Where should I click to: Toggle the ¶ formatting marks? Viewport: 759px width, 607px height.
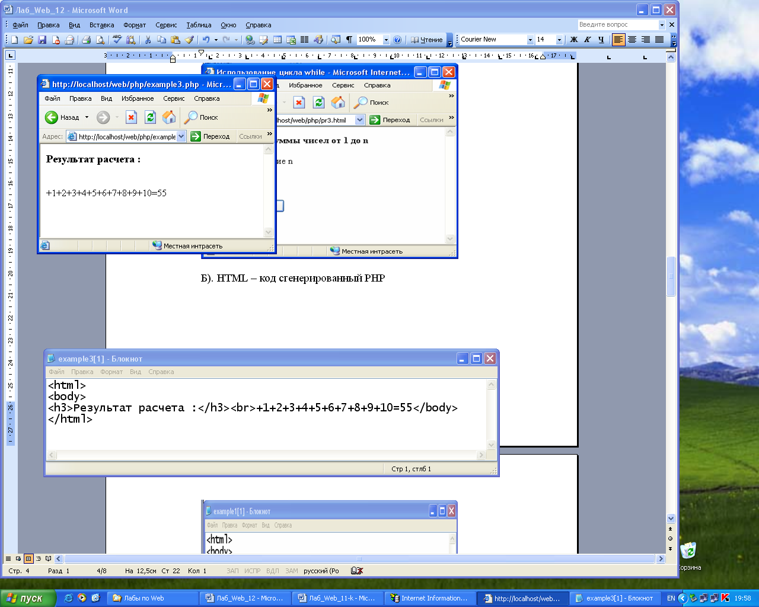tap(349, 40)
